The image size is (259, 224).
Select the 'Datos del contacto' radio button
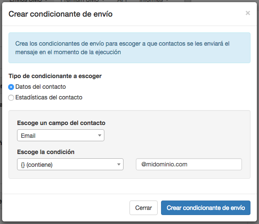11,87
